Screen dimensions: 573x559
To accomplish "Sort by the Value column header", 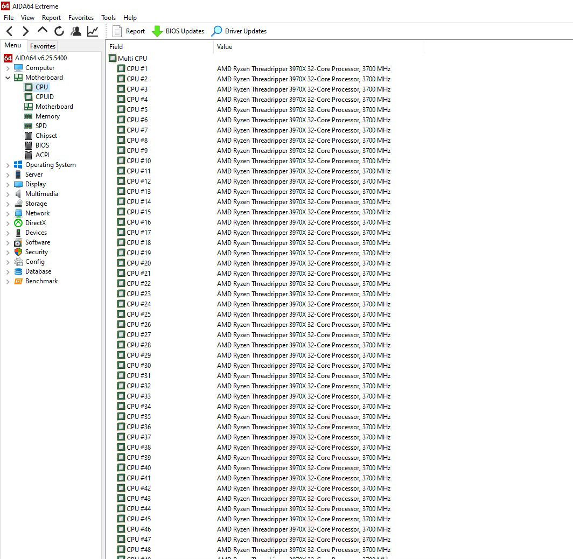I will point(318,47).
